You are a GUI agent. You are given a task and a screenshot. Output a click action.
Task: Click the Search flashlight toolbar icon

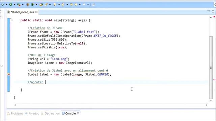46,4
